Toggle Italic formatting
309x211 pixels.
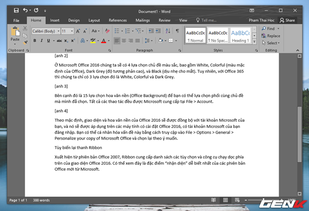pyautogui.click(x=42, y=41)
